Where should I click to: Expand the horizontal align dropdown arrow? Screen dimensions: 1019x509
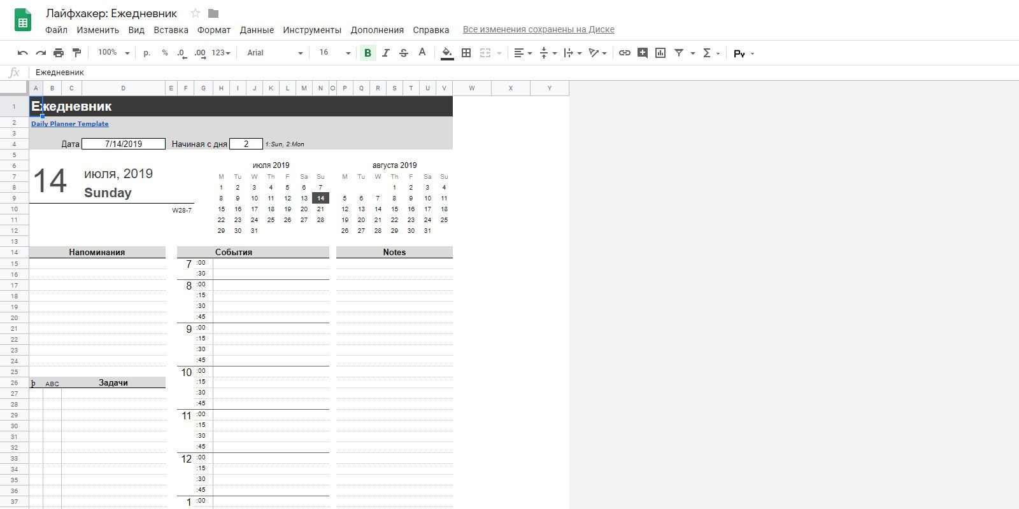[x=530, y=53]
